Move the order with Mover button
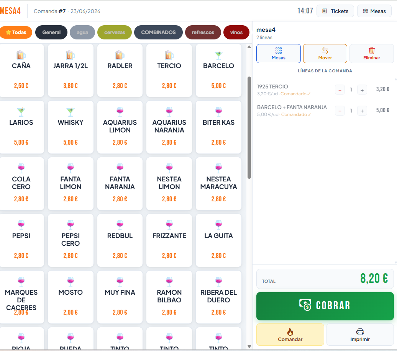The width and height of the screenshot is (397, 351). pyautogui.click(x=325, y=54)
